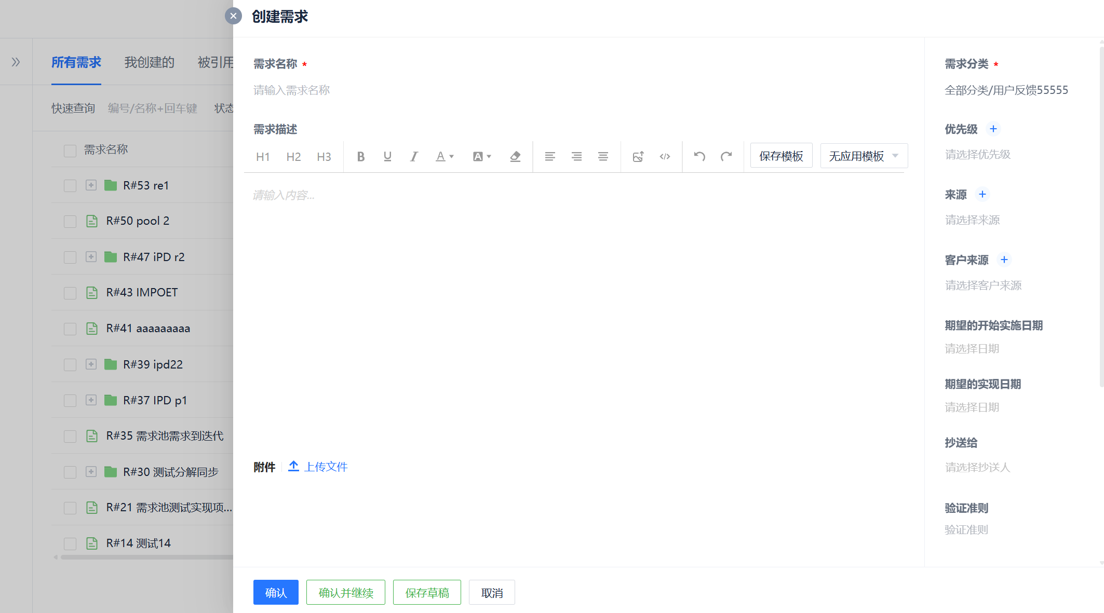
Task: Switch to the 我创建的 tab
Action: [149, 62]
